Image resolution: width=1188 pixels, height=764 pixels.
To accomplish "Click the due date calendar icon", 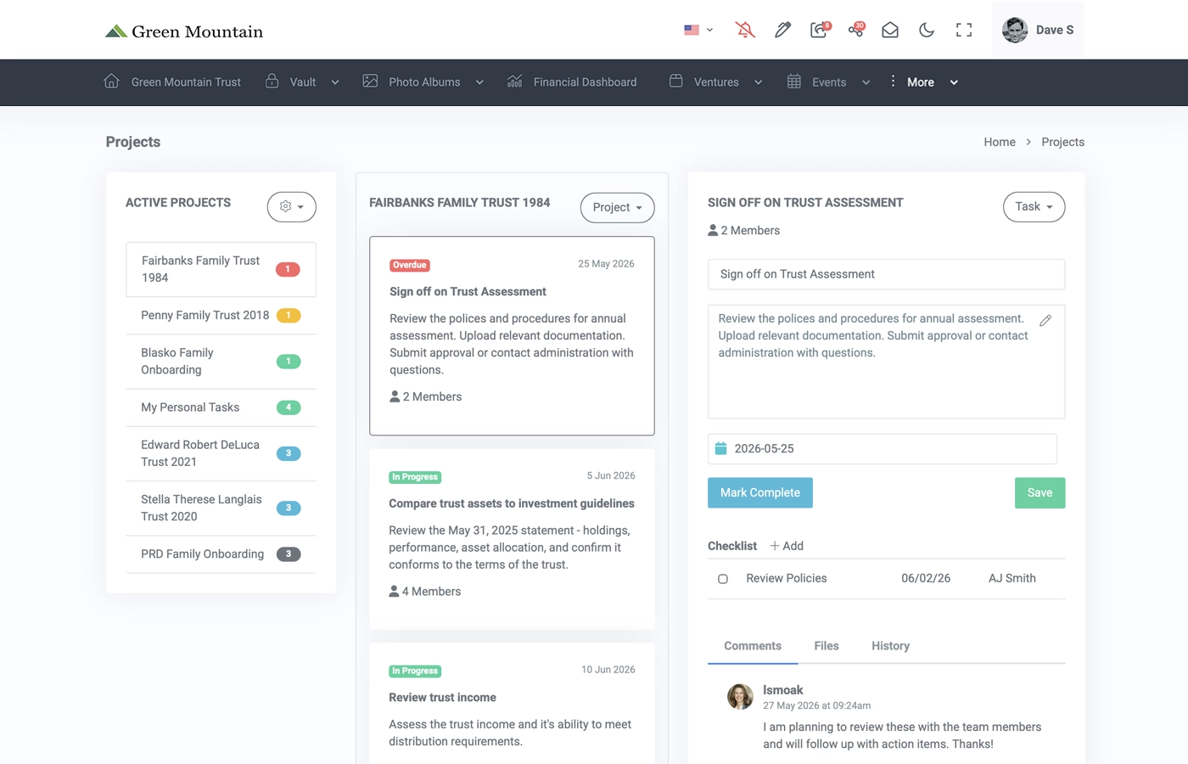I will point(720,448).
